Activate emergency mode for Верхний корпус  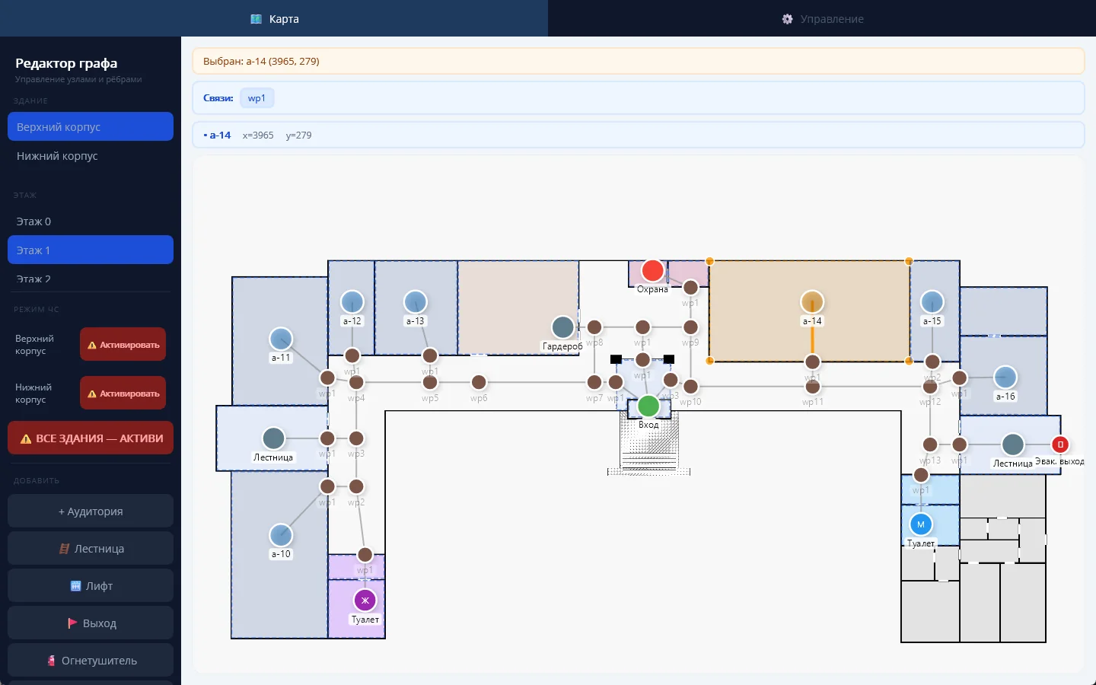coord(123,345)
